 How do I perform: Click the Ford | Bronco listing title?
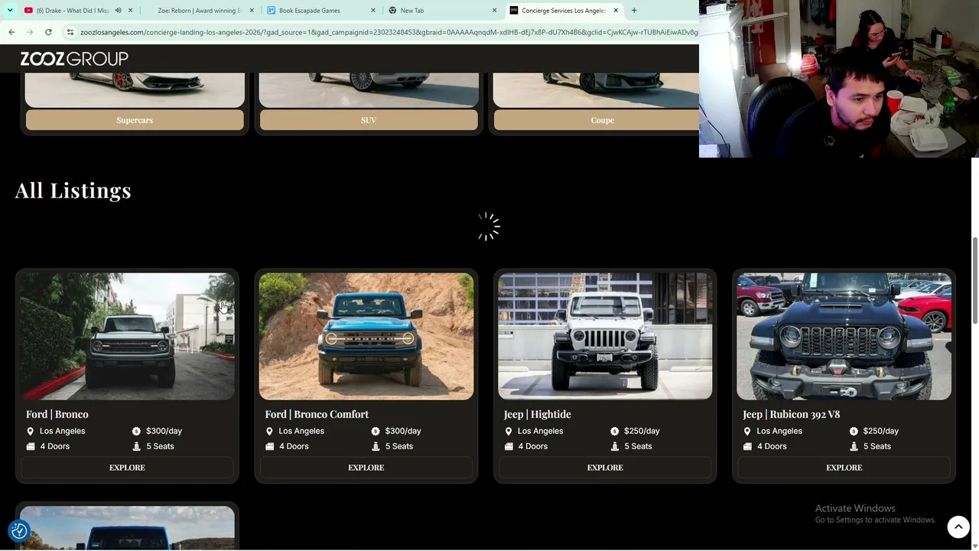tap(57, 414)
